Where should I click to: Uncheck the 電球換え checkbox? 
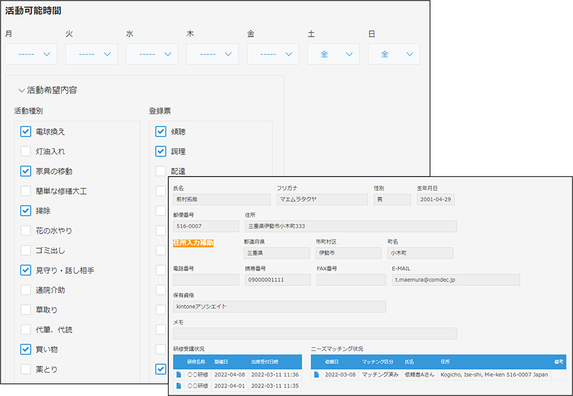pyautogui.click(x=25, y=132)
